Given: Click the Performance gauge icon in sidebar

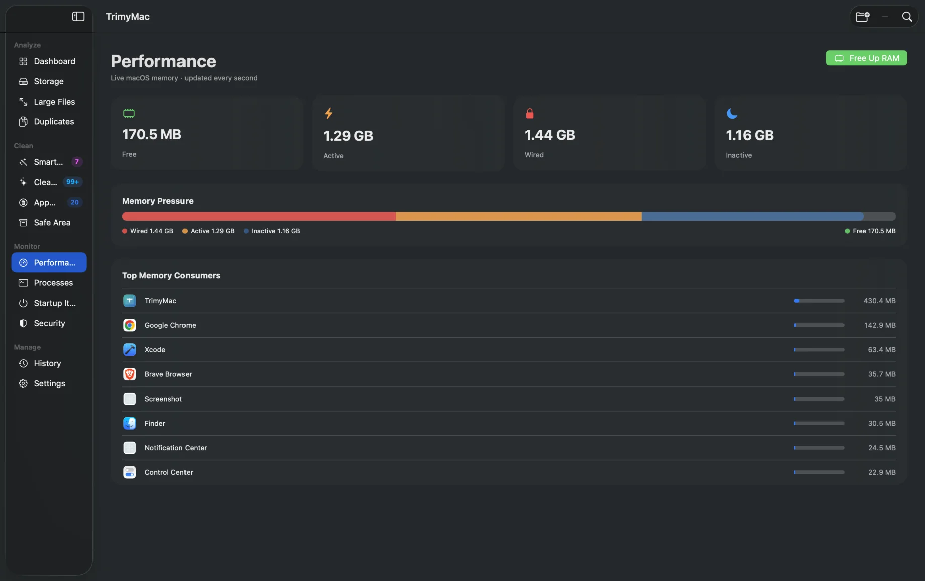Looking at the screenshot, I should click(x=23, y=262).
